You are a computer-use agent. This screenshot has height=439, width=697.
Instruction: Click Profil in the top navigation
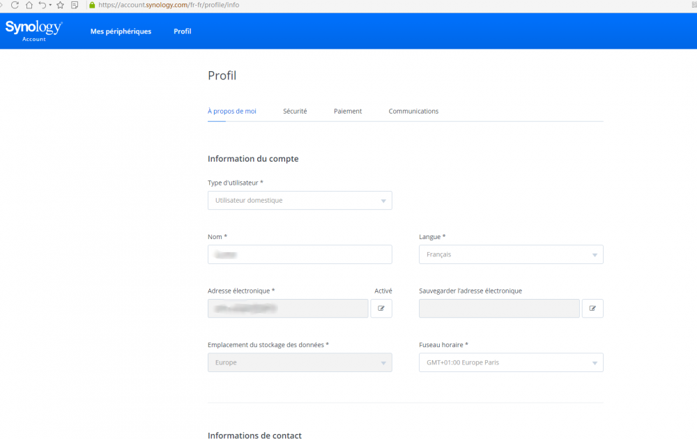pyautogui.click(x=183, y=31)
